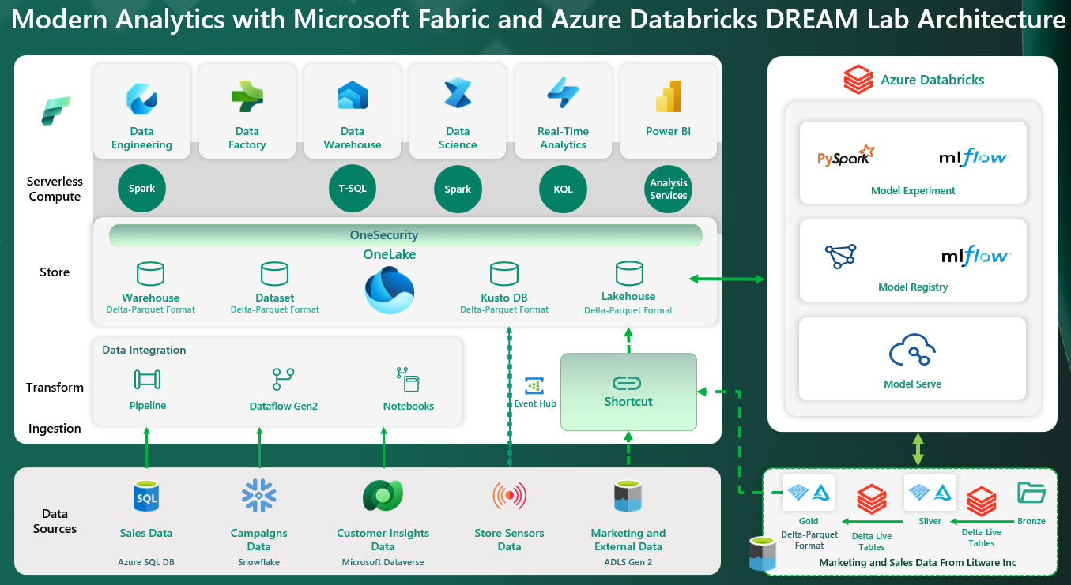Click the Transform label
This screenshot has width=1071, height=585.
coord(55,388)
